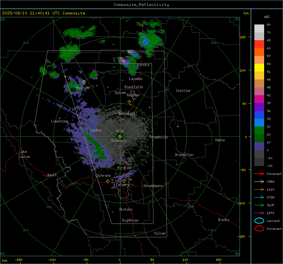Screen dimensions: 283x264
Task: Click the red 'forecast' ellipse legend symbol
Action: pyautogui.click(x=259, y=229)
